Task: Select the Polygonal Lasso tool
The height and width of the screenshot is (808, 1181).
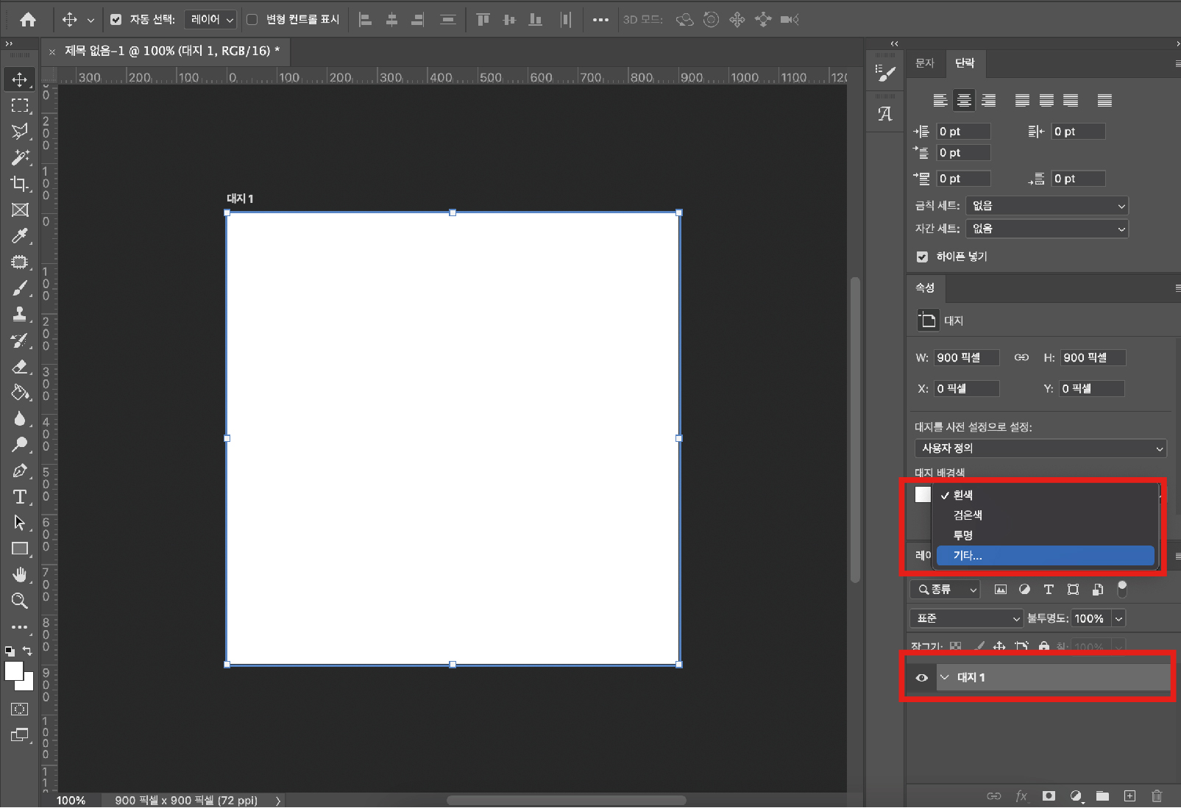Action: point(20,132)
